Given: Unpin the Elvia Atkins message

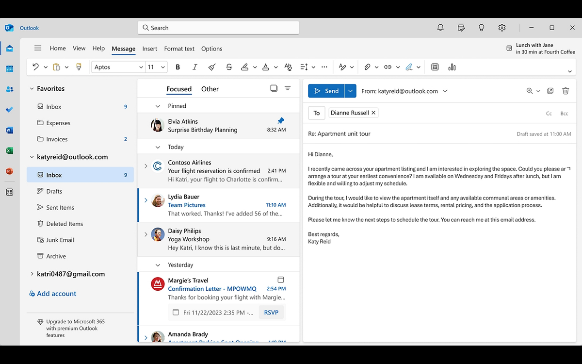Looking at the screenshot, I should pos(281,121).
